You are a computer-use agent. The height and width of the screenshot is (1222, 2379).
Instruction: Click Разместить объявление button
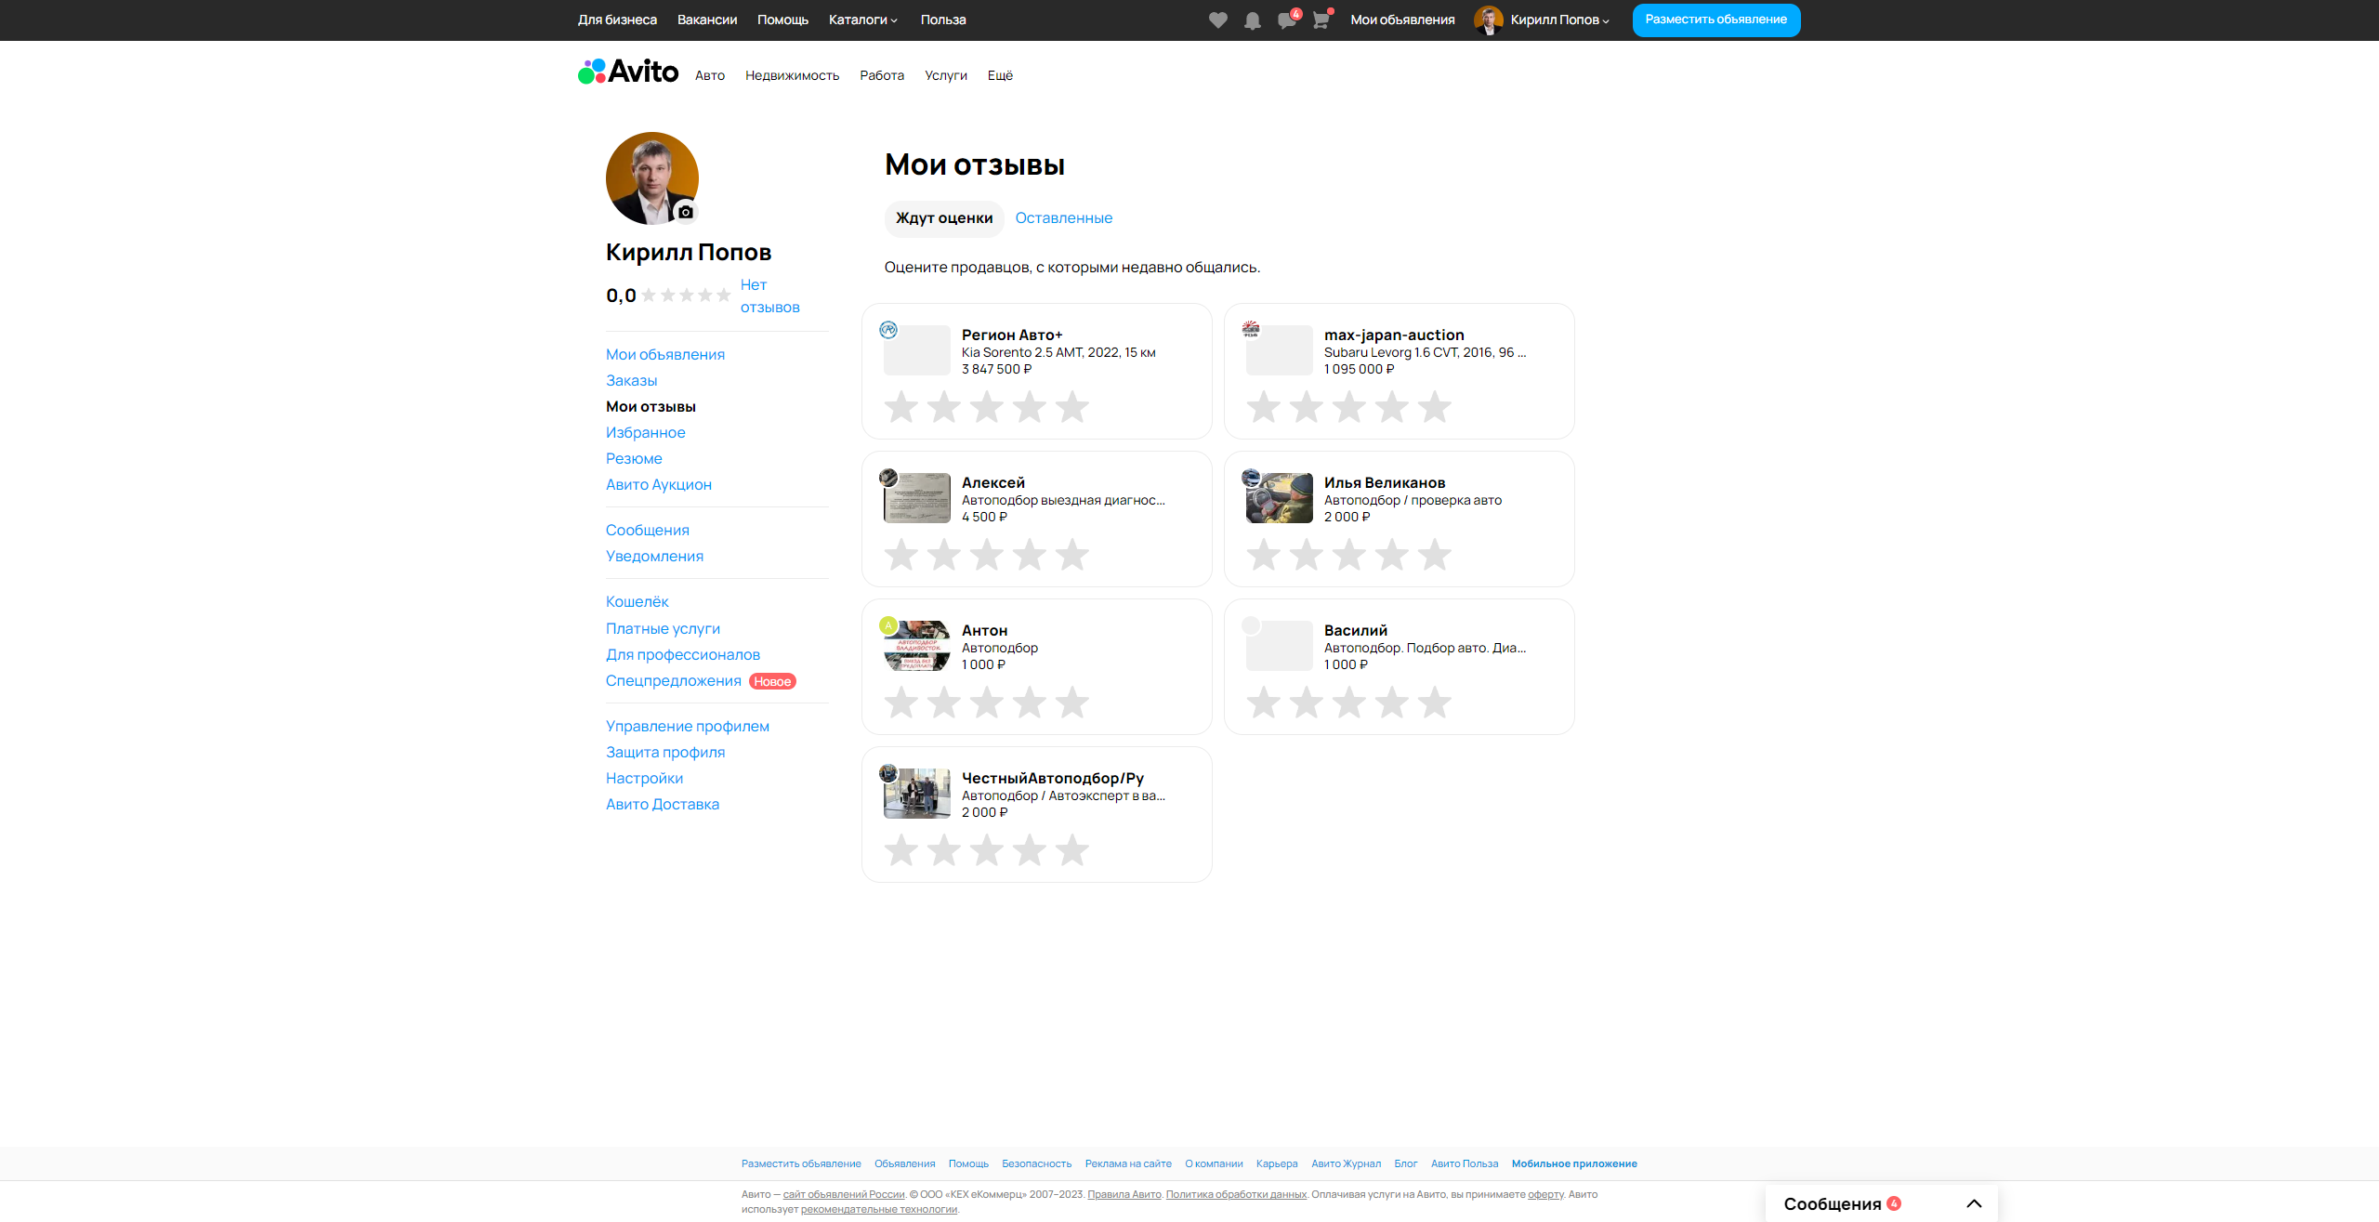click(1715, 20)
